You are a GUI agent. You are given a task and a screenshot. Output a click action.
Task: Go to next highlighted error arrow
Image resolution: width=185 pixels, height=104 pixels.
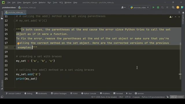pos(179,17)
